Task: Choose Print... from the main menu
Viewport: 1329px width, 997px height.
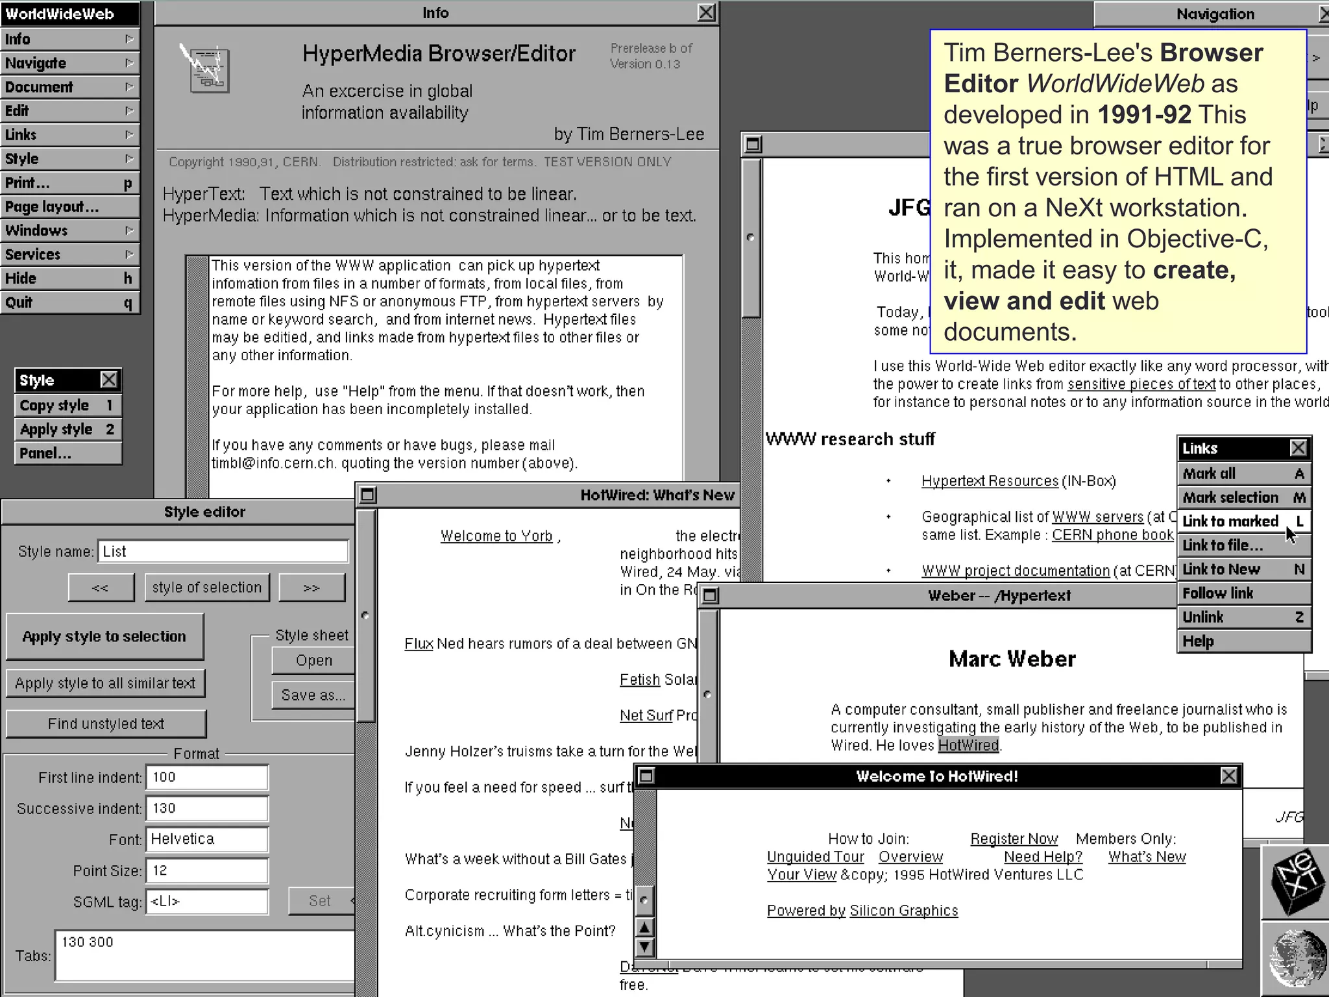Action: 69,183
